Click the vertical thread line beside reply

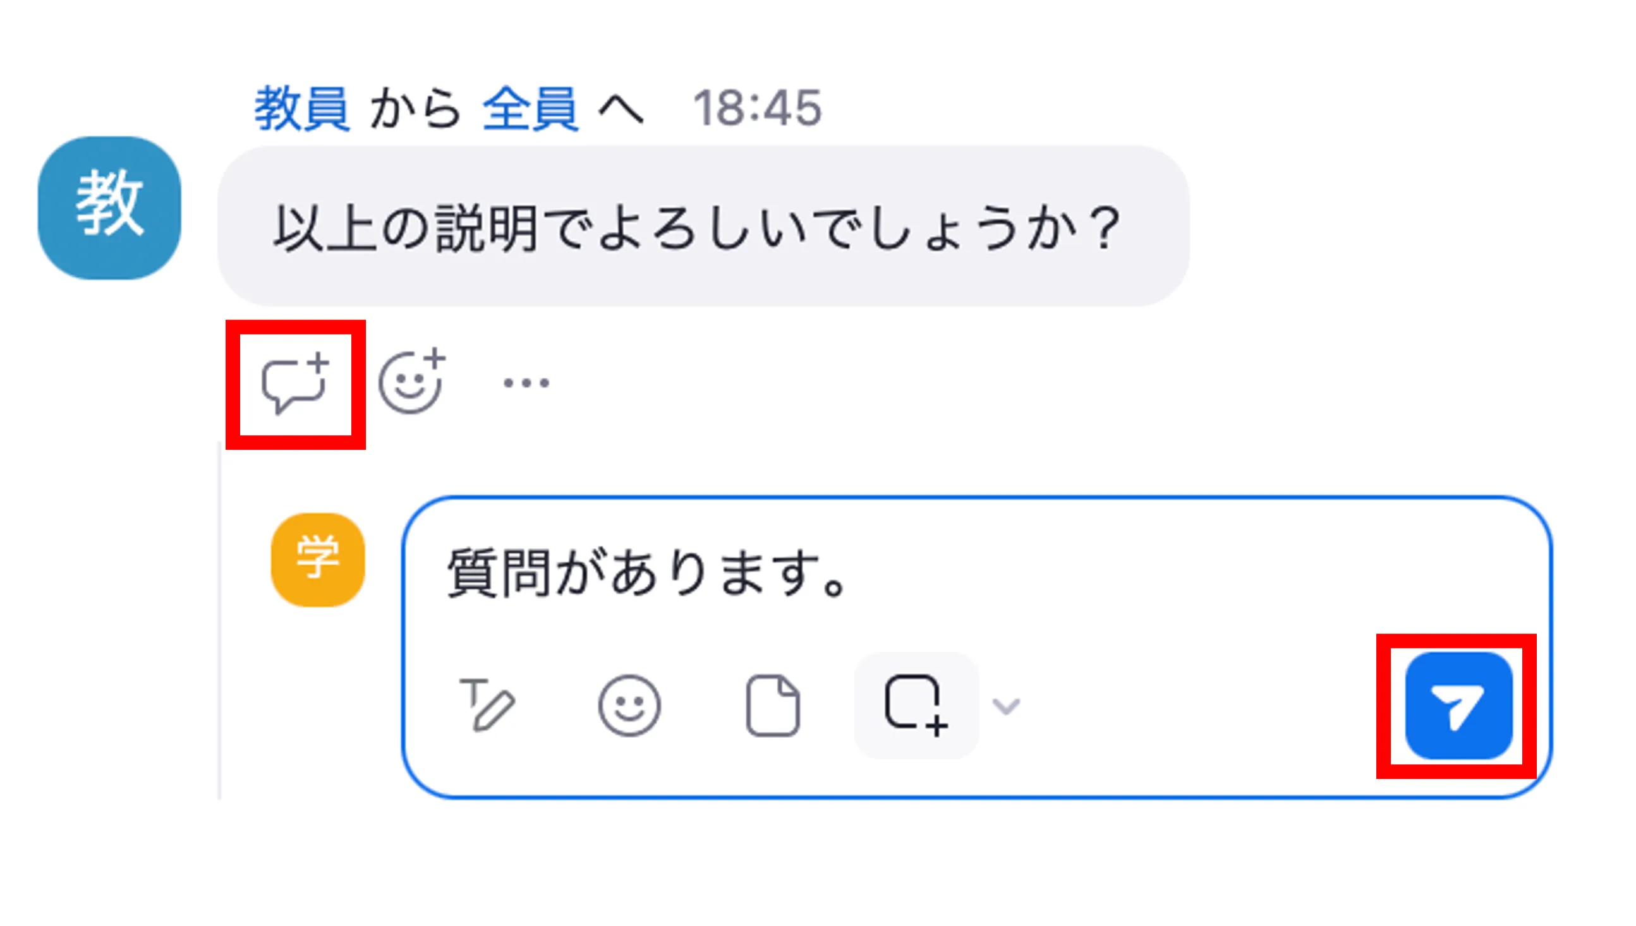point(220,623)
